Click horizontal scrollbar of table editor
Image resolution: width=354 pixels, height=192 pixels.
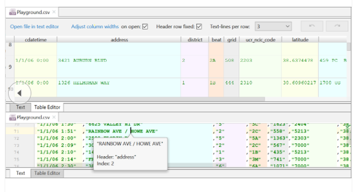point(139,99)
